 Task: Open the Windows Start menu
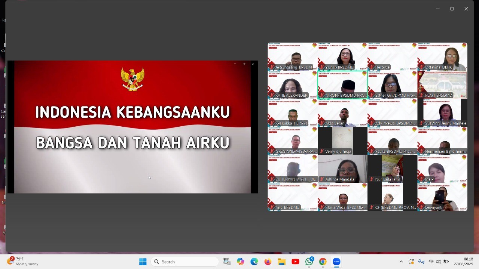pyautogui.click(x=143, y=262)
